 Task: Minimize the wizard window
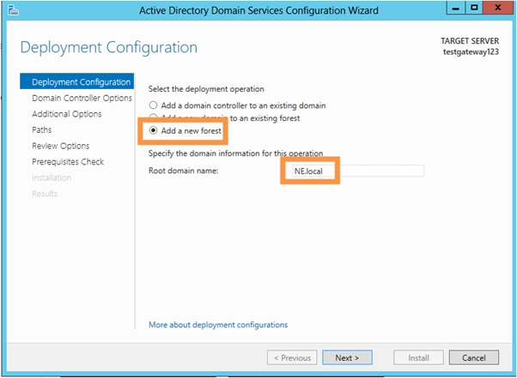[456, 8]
